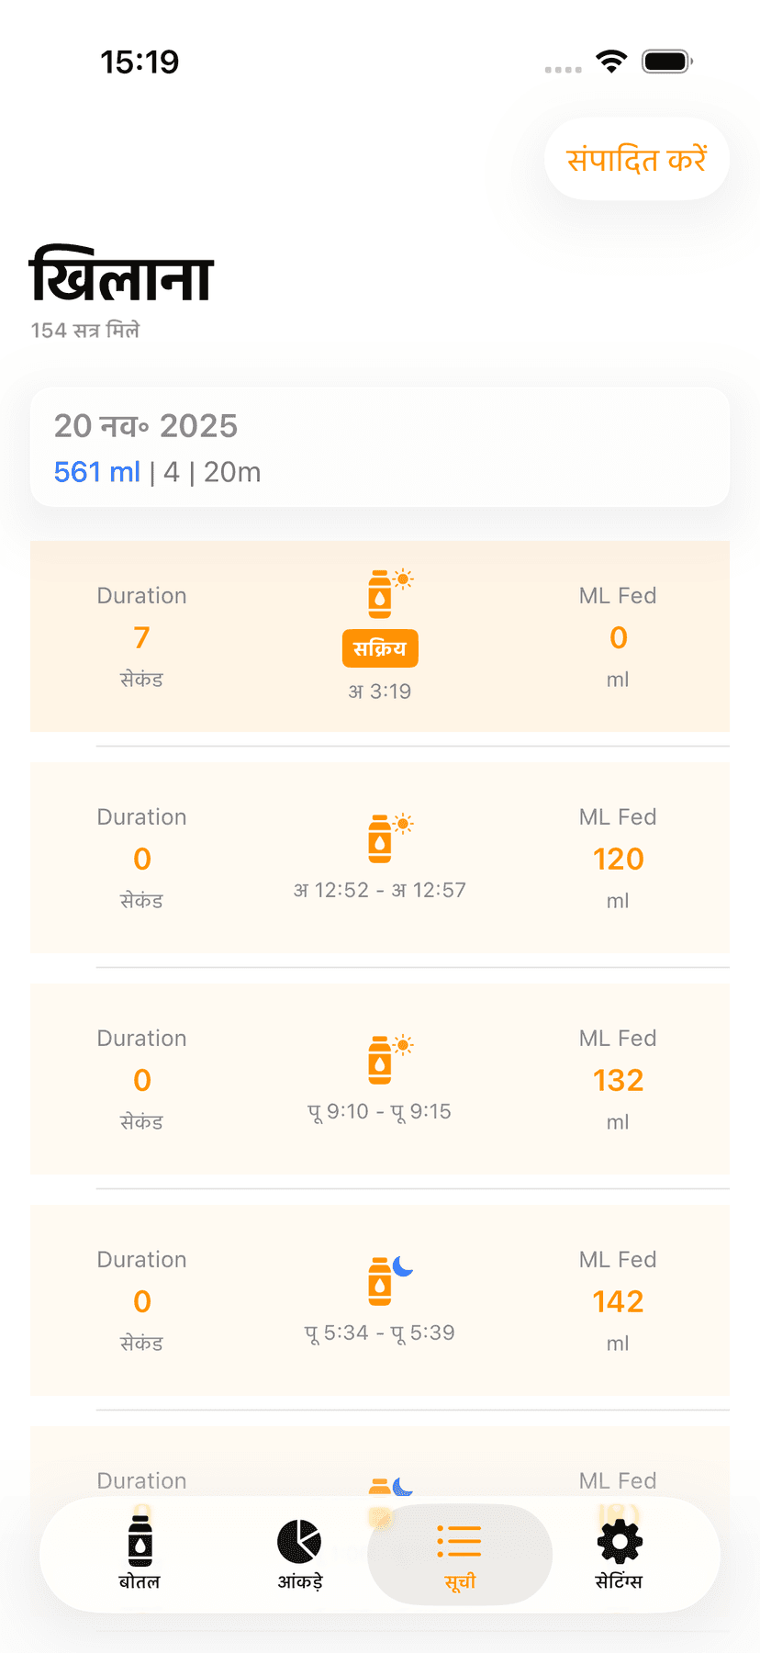This screenshot has width=760, height=1653.
Task: Select the सूची list tab
Action: pos(460,1553)
